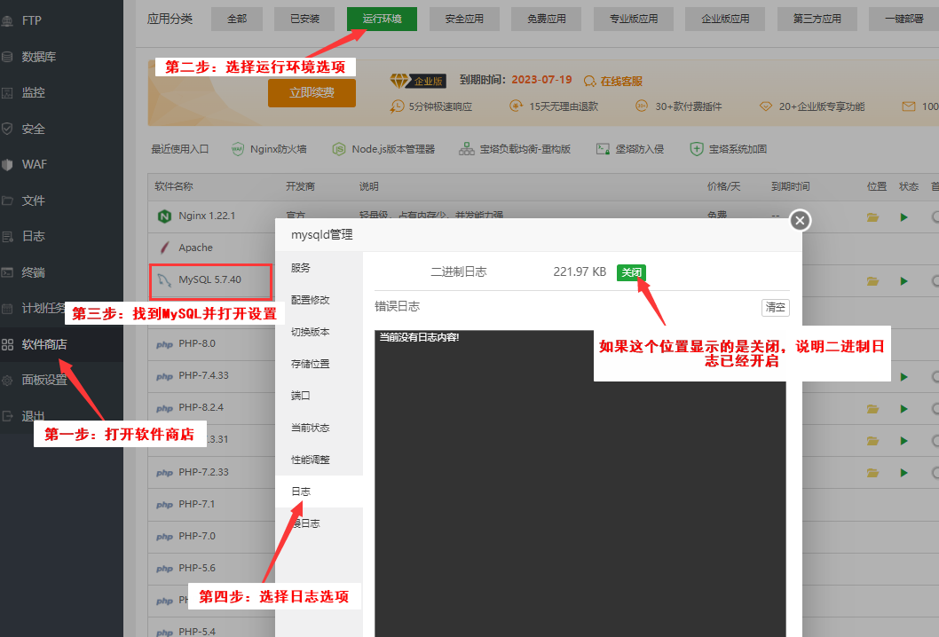Click the 终端 sidebar icon

click(7, 272)
